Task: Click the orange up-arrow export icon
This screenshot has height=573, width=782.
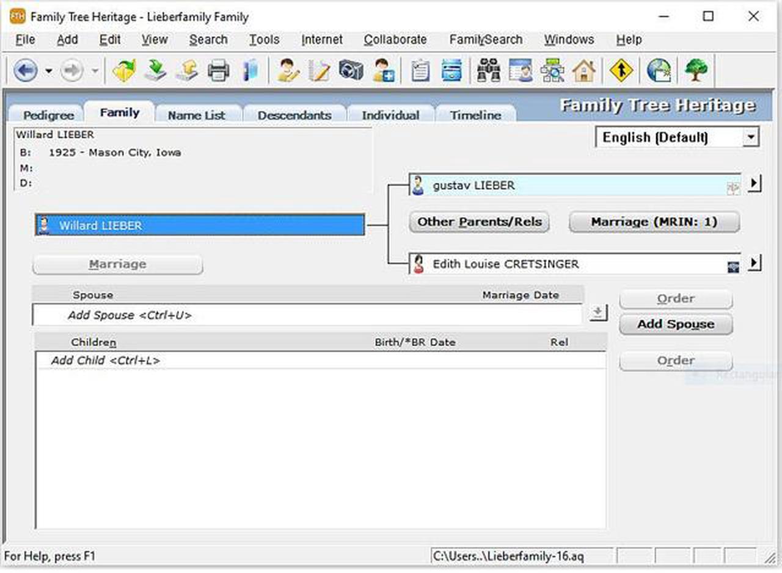Action: 186,71
